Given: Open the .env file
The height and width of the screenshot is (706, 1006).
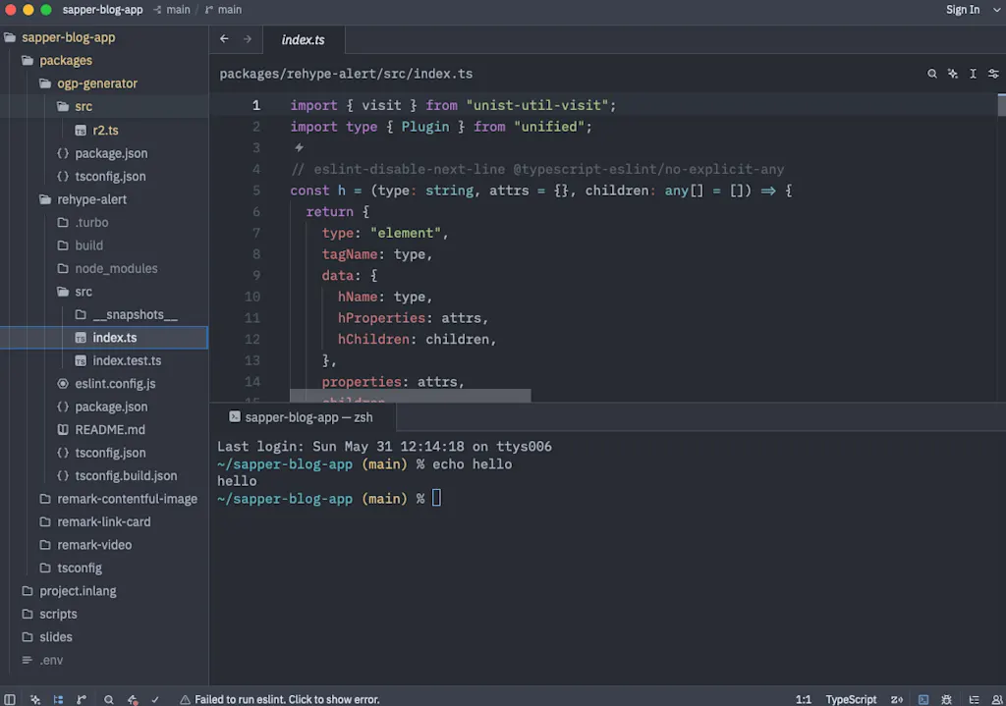Looking at the screenshot, I should click(104, 661).
